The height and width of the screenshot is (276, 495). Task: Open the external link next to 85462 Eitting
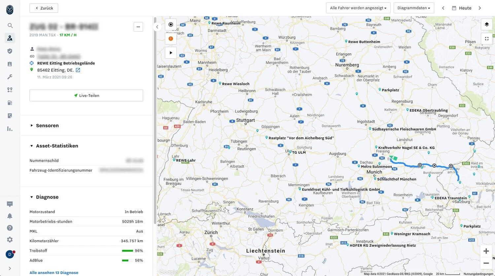[78, 70]
